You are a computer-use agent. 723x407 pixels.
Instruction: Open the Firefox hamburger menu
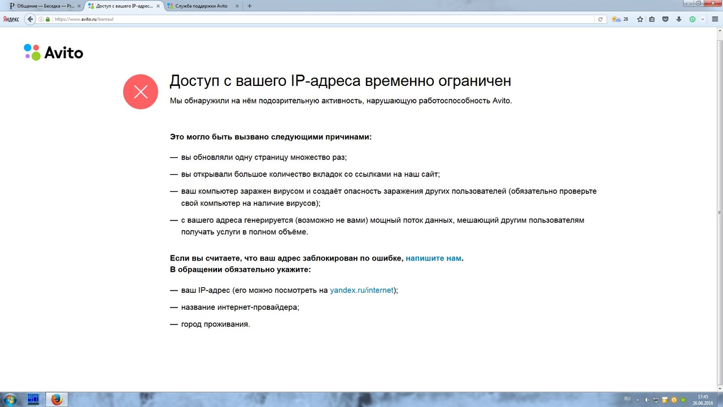(715, 19)
